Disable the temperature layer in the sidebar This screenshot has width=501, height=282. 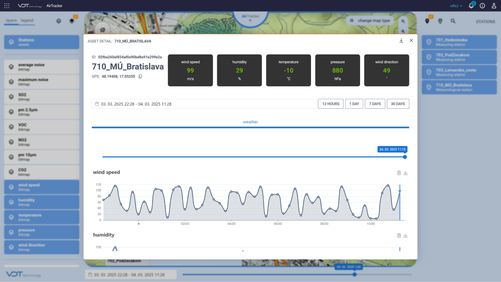42,217
